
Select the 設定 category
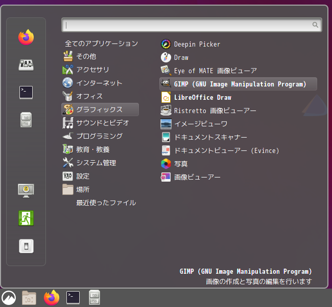(100, 177)
